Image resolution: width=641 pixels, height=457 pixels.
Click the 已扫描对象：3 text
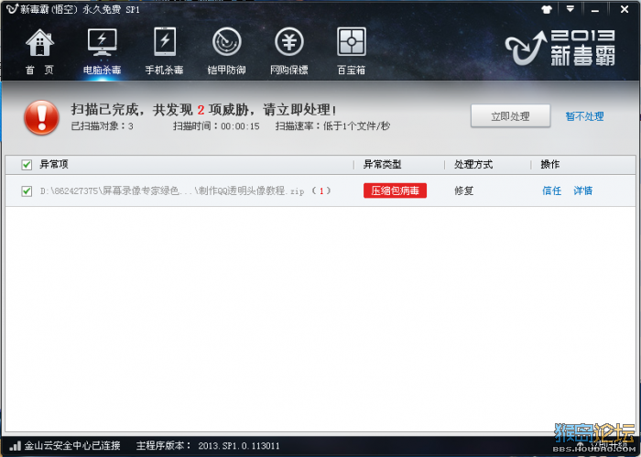point(103,126)
